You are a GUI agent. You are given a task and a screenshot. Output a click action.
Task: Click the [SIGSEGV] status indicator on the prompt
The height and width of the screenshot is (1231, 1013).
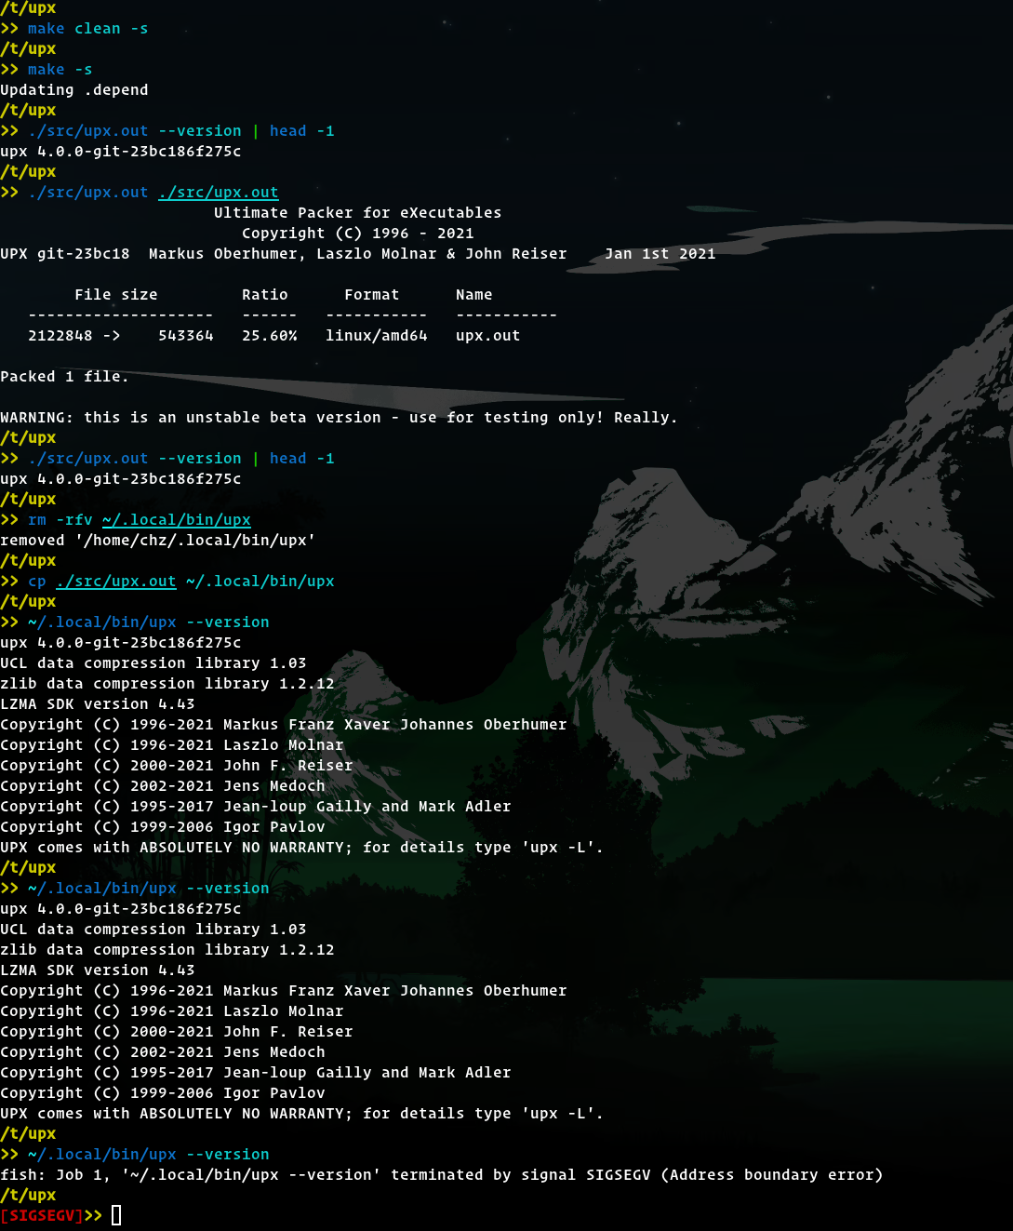(43, 1214)
